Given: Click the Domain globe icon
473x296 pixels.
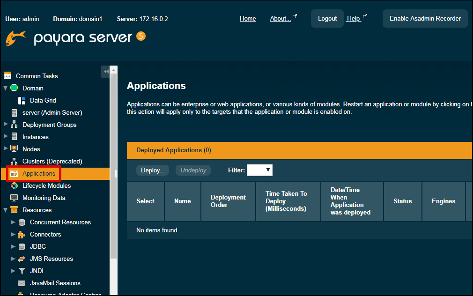Looking at the screenshot, I should [14, 88].
